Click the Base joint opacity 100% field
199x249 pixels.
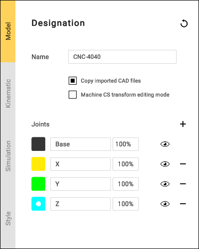pyautogui.click(x=126, y=144)
